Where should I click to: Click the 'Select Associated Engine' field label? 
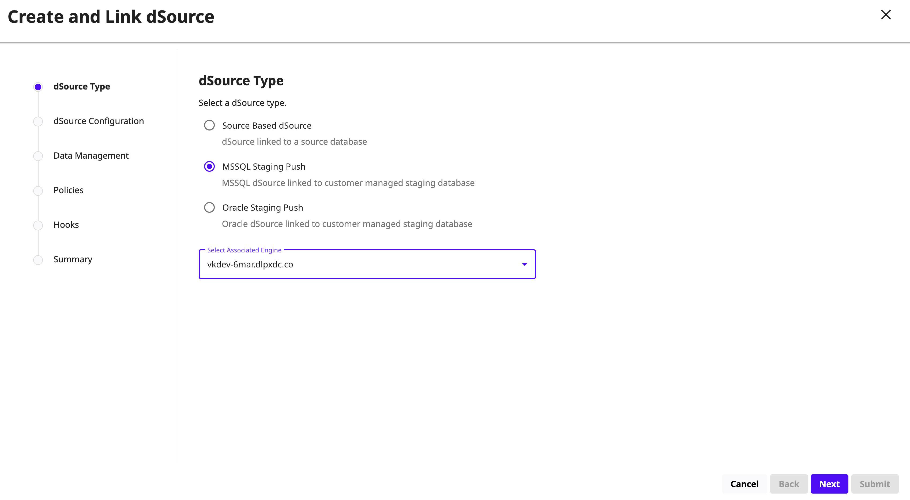[244, 250]
